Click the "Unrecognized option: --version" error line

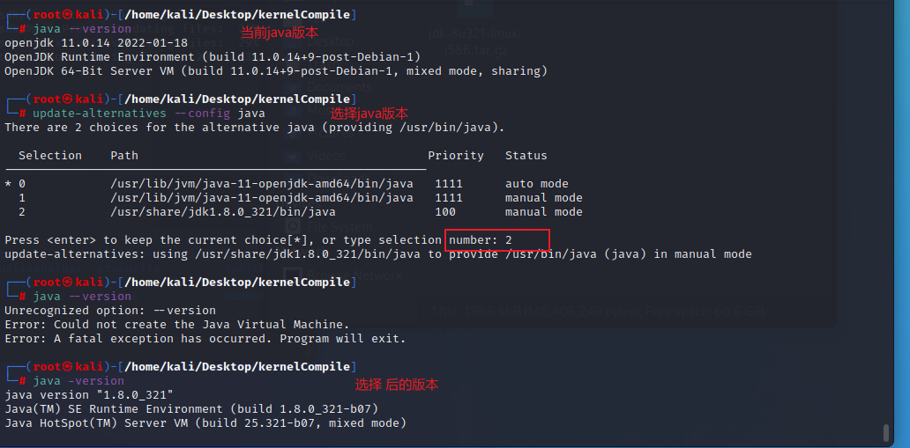pos(110,311)
